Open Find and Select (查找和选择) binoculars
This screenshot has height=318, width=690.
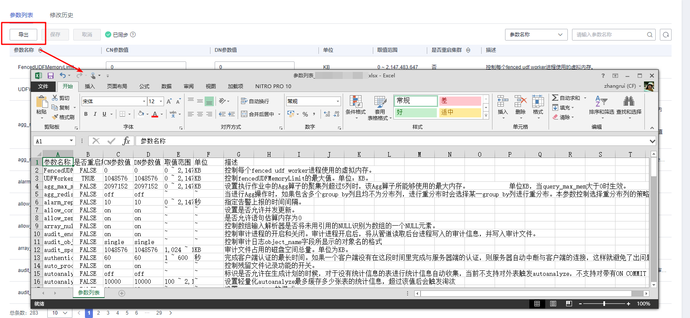click(x=628, y=105)
